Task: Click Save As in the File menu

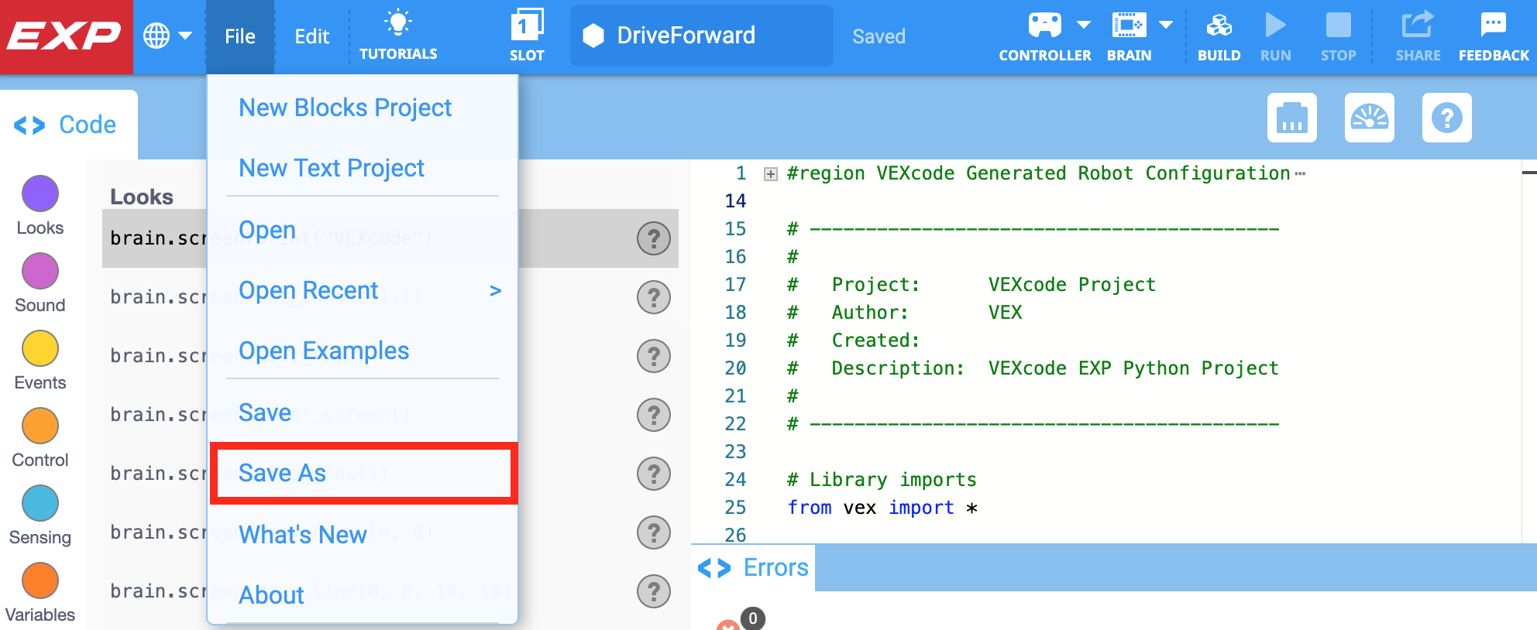Action: [x=363, y=473]
